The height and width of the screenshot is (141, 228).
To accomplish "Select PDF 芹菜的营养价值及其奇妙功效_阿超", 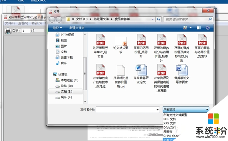I will tap(182, 48).
